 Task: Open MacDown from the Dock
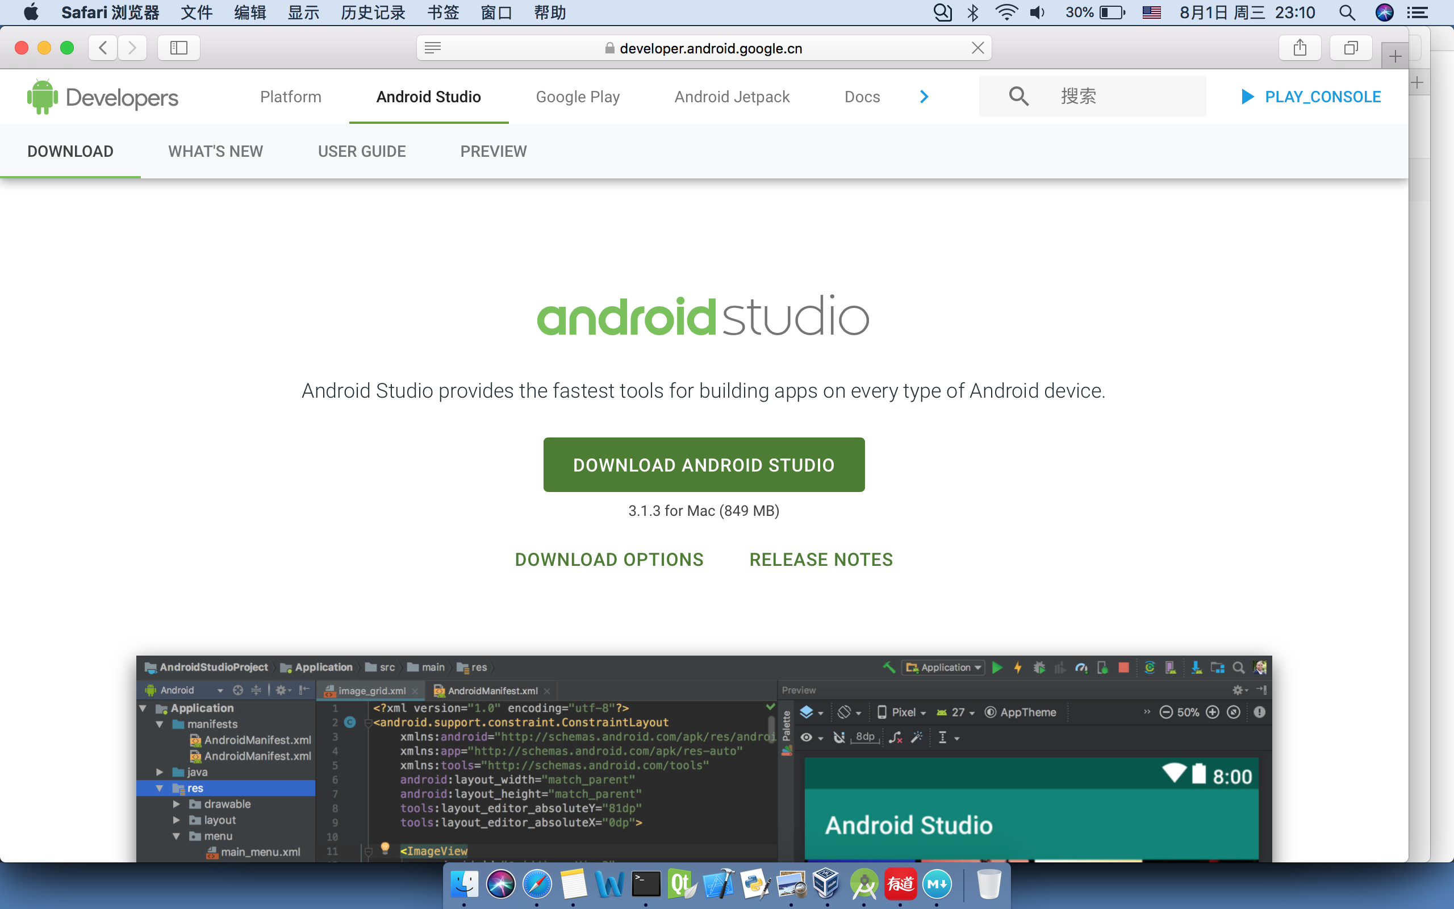pos(937,885)
